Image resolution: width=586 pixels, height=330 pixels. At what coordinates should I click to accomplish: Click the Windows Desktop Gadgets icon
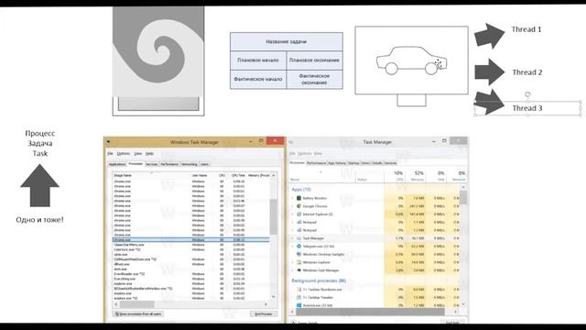pyautogui.click(x=298, y=254)
